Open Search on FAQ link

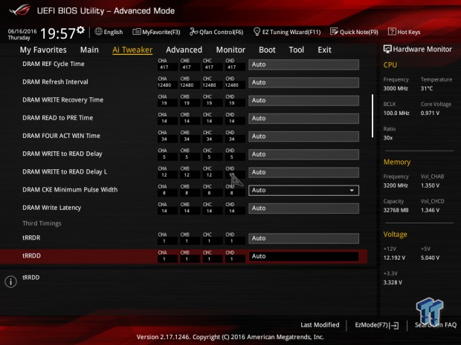click(436, 325)
